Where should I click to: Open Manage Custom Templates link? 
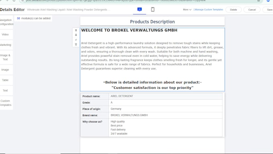208,10
